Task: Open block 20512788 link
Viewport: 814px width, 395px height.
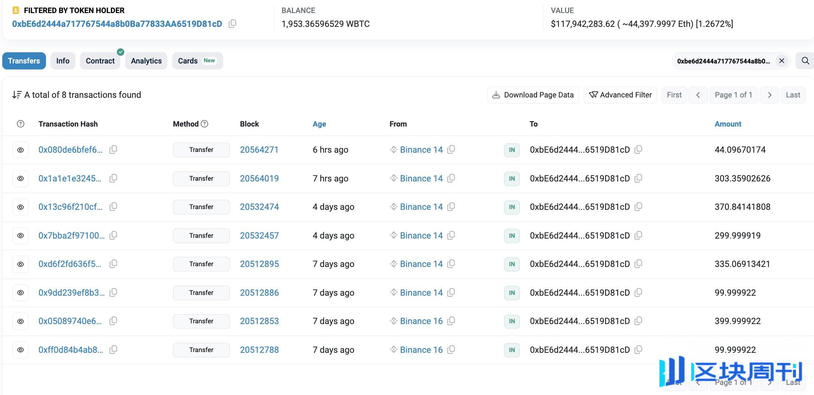Action: [x=259, y=350]
